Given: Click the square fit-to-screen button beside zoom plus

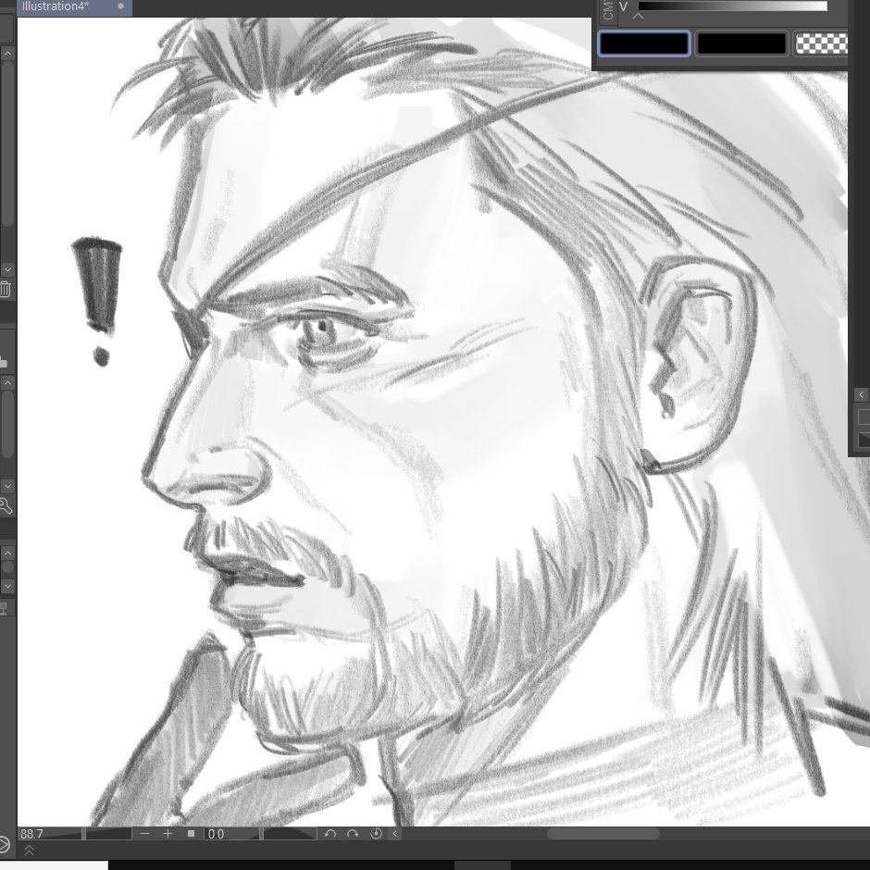Looking at the screenshot, I should point(191,833).
